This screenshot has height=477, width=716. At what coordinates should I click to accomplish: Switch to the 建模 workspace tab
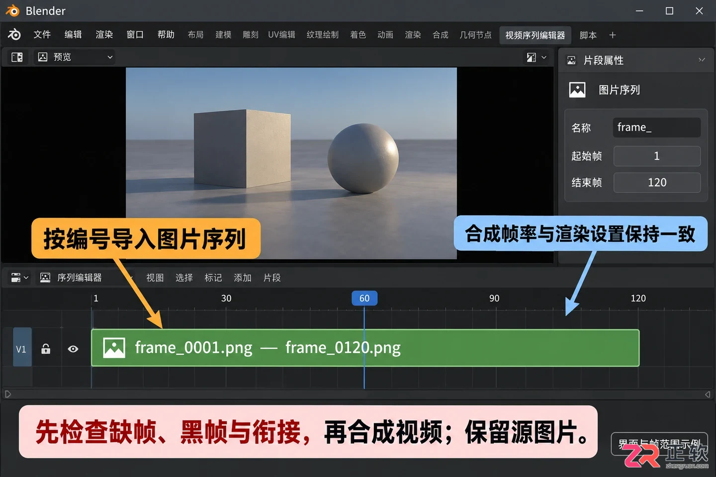tap(223, 35)
